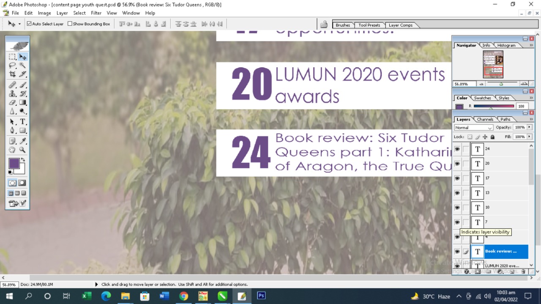The height and width of the screenshot is (304, 541).
Task: Select the History Brush tool
Action: tap(23, 94)
